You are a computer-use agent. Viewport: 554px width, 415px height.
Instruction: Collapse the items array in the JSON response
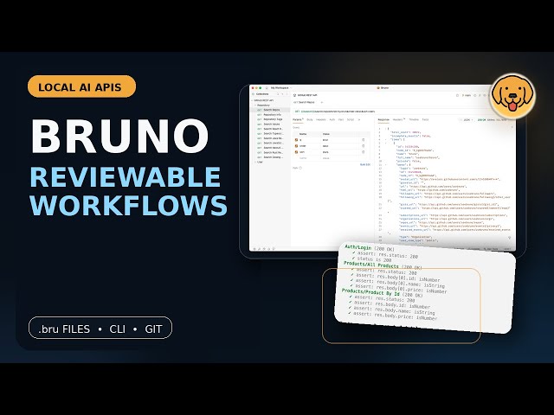pyautogui.click(x=386, y=139)
